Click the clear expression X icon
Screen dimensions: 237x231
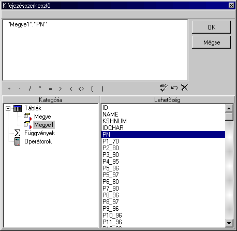click(x=185, y=88)
